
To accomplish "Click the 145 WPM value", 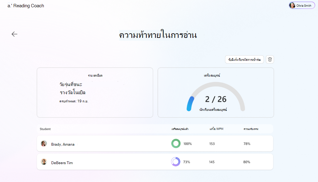I will [212, 162].
